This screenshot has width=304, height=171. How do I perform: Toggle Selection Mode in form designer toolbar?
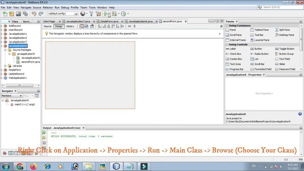(82, 26)
